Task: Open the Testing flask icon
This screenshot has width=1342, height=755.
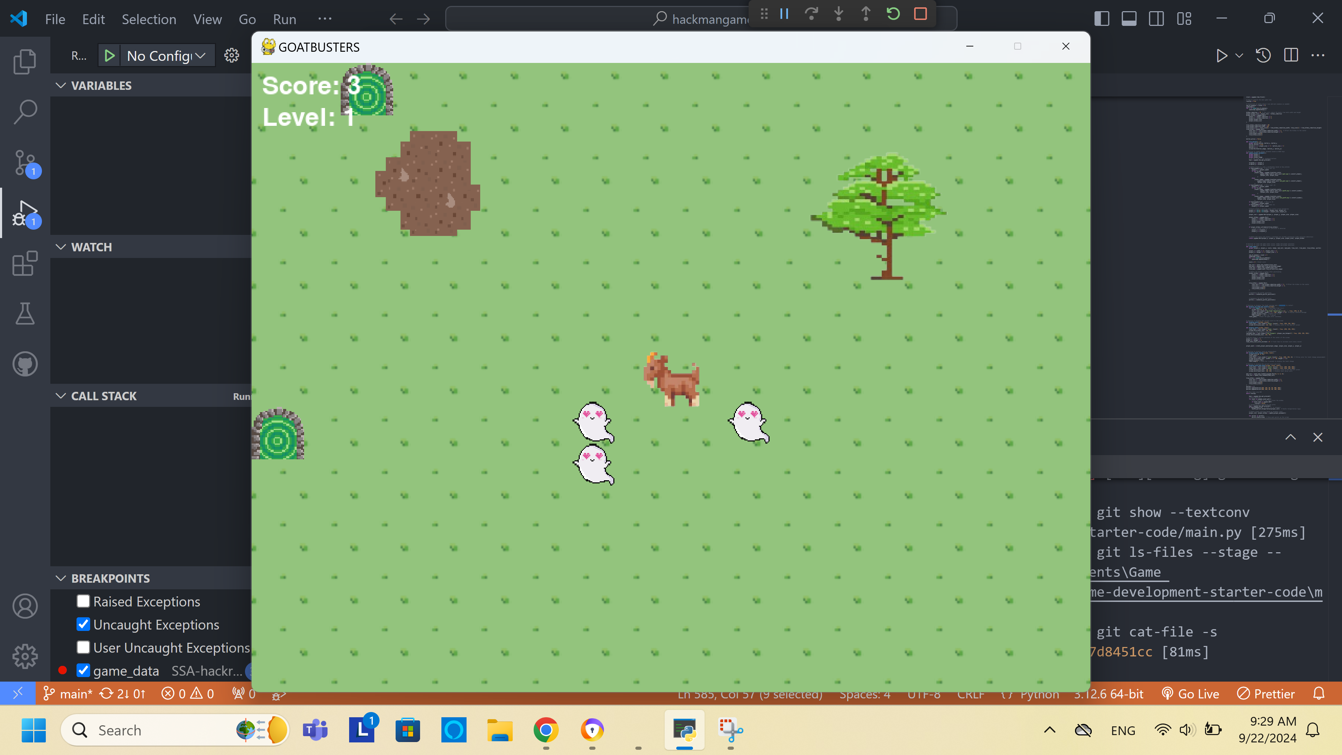Action: pyautogui.click(x=24, y=314)
